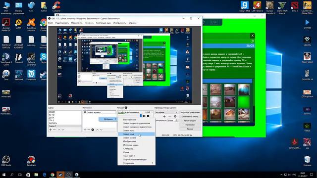The height and width of the screenshot is (178, 317).
Task: Open CCleaner desktop shortcut
Action: pyautogui.click(x=56, y=7)
